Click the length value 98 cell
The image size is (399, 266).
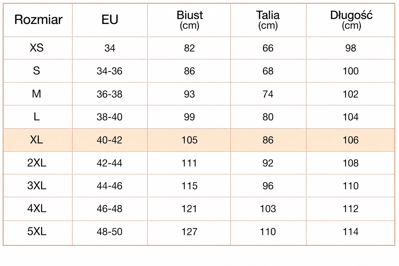[x=350, y=48]
